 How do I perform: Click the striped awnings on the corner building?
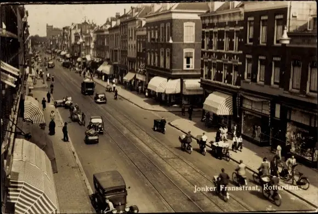(175, 87)
